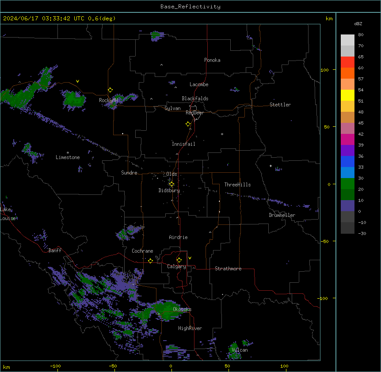Click the green echo cell west of RockyMH
Viewport: 381px width, 372px height.
click(x=74, y=99)
